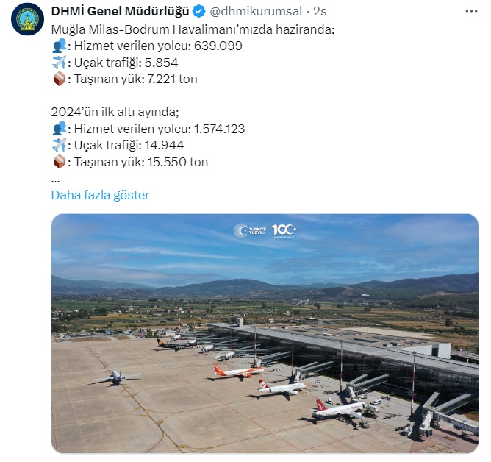Image resolution: width=491 pixels, height=462 pixels.
Task: Click the orange-and-white plane in the photo
Action: pyautogui.click(x=239, y=372)
